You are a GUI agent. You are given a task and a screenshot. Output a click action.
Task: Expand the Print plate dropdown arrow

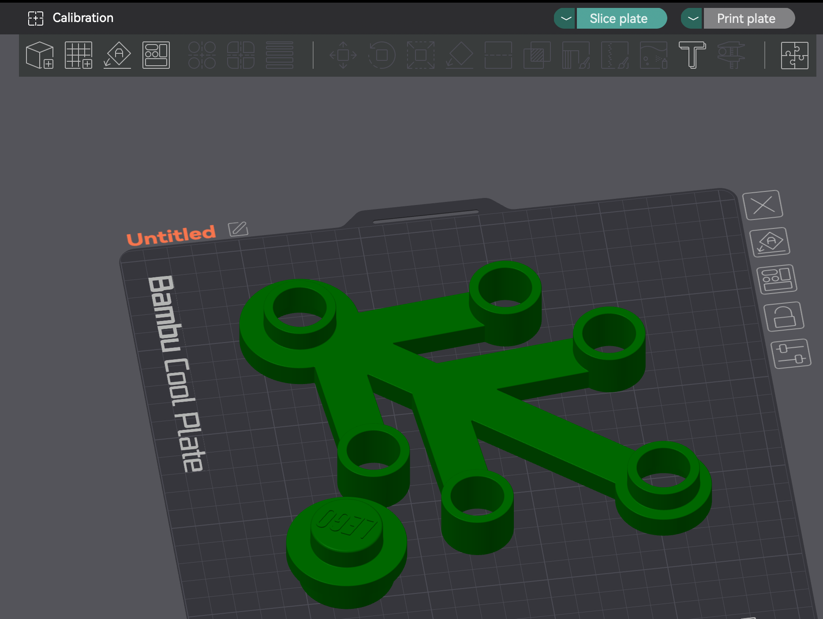point(692,19)
